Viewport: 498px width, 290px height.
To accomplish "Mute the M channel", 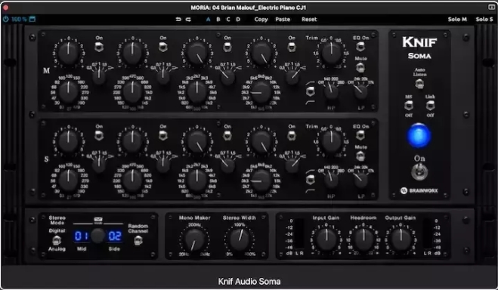I will [360, 67].
